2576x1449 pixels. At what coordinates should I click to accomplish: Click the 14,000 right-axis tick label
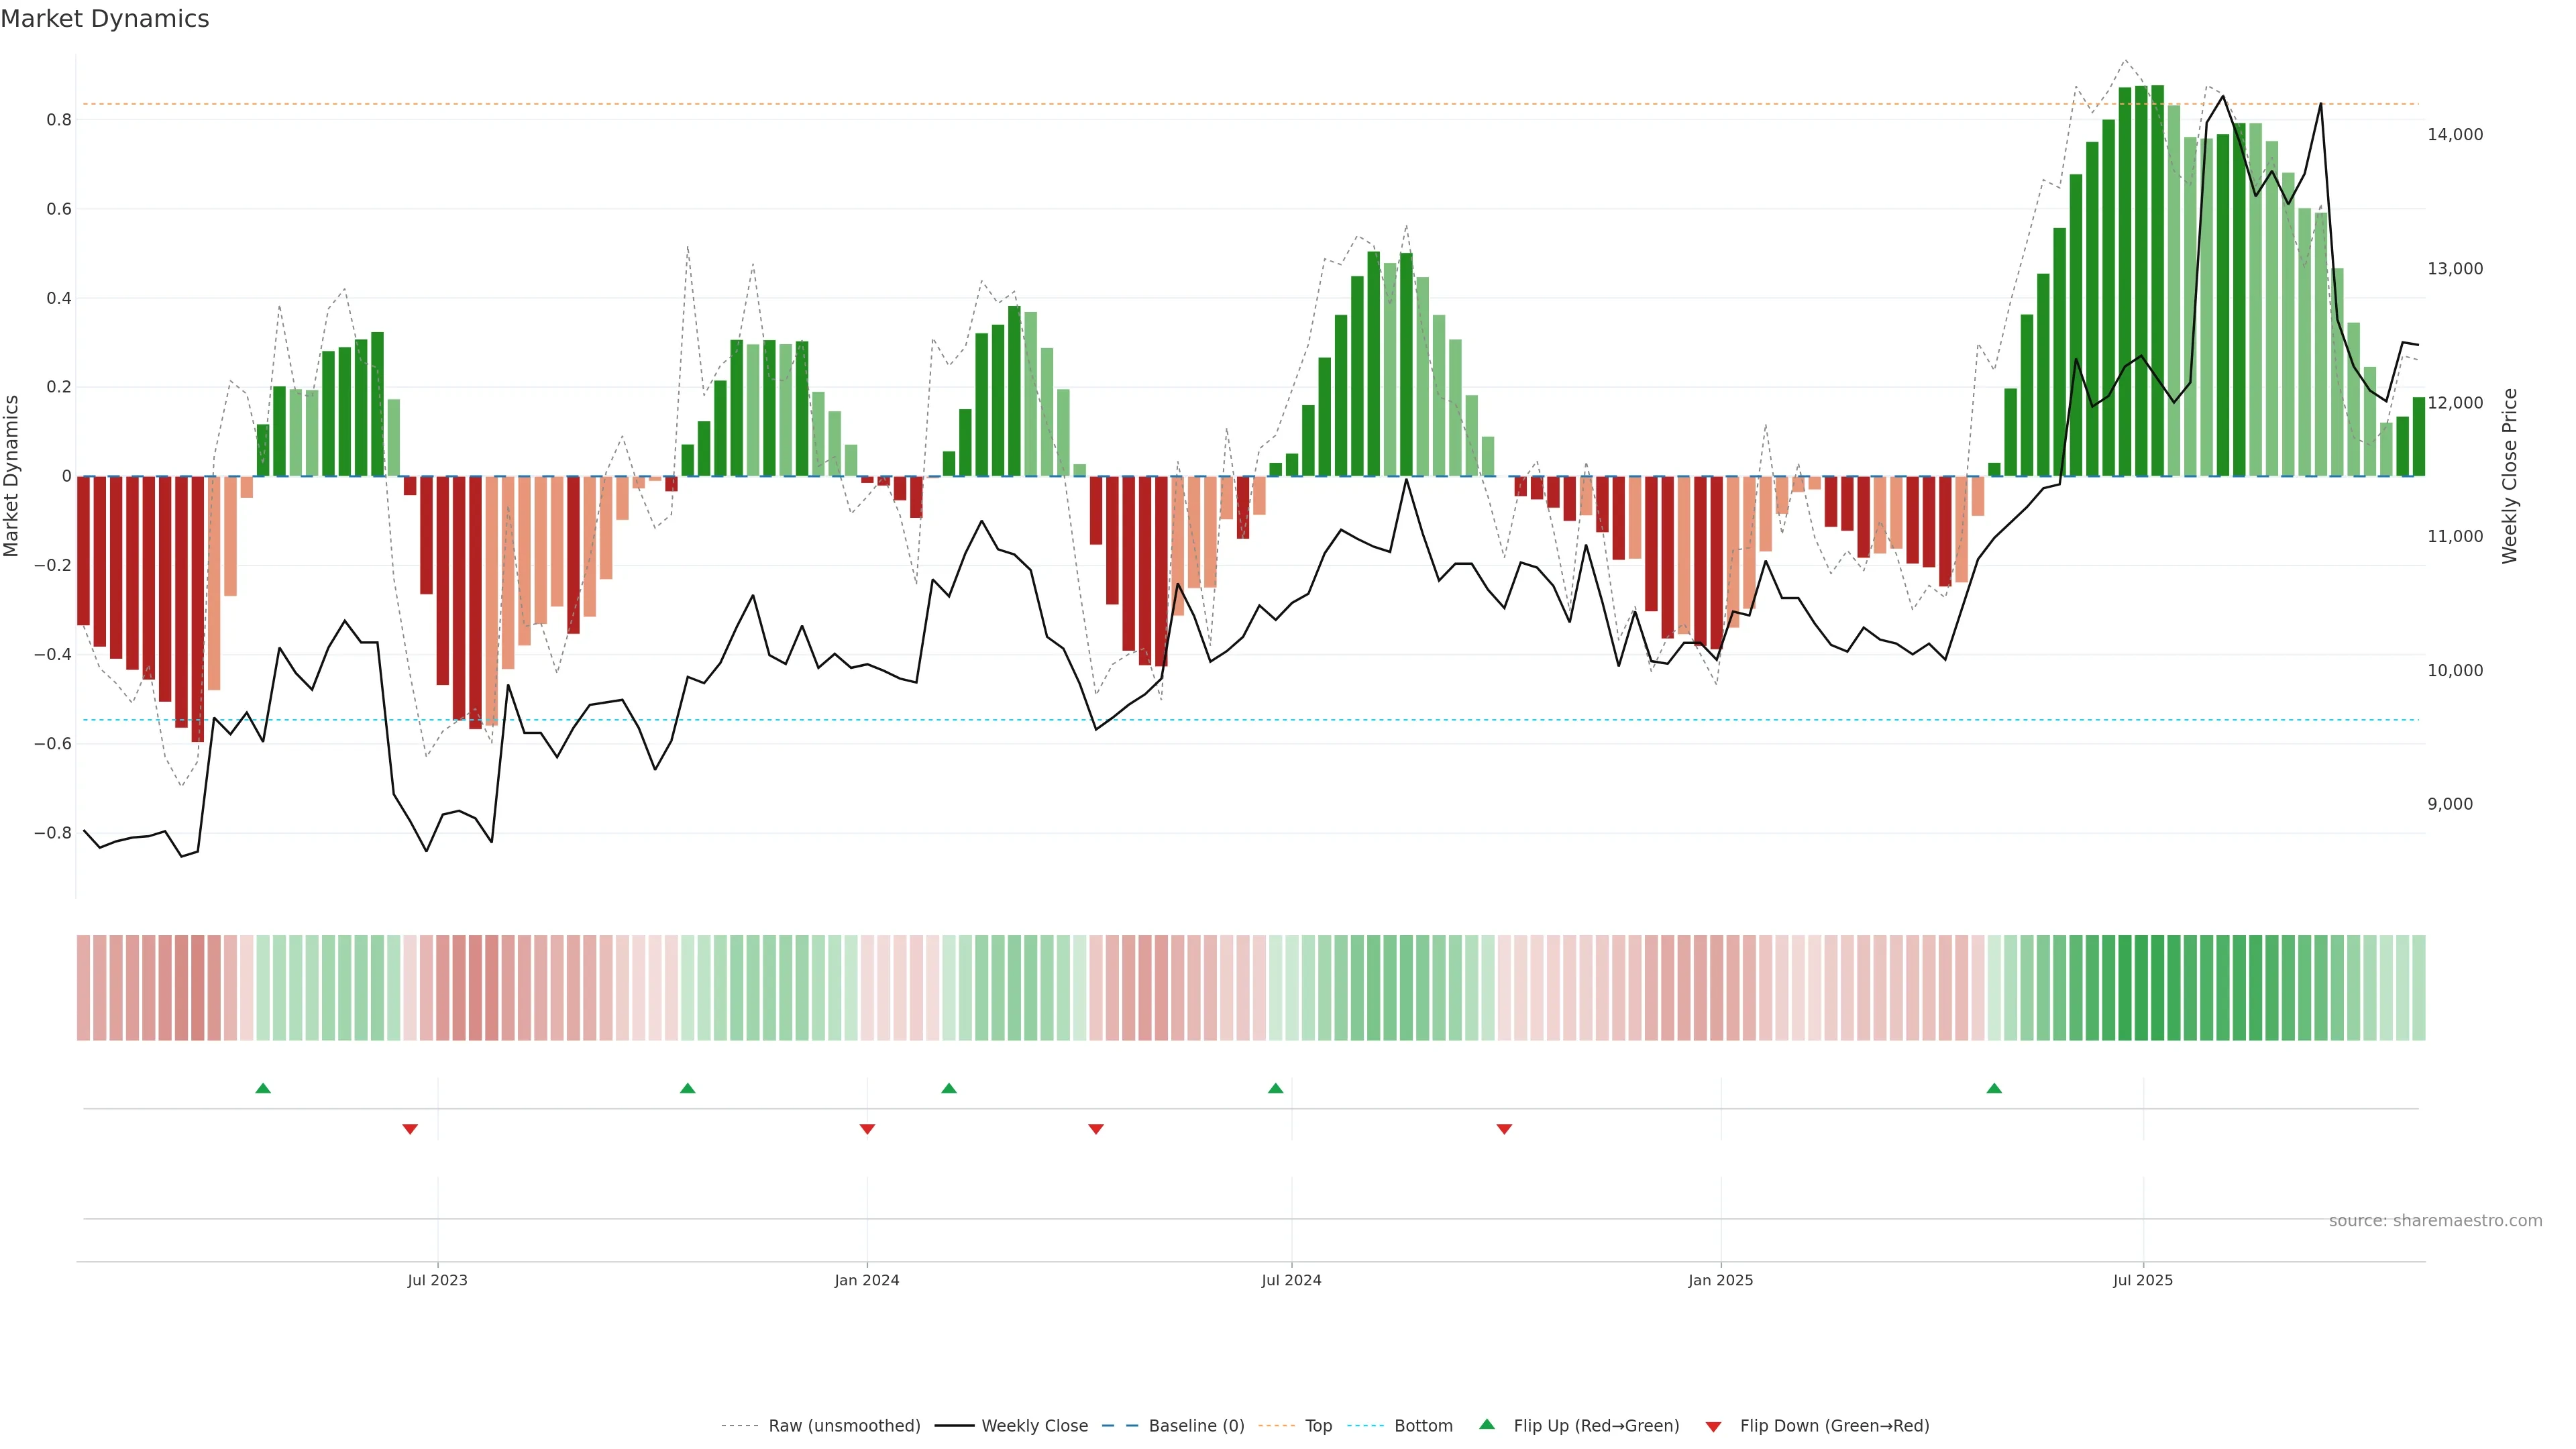pos(2454,135)
